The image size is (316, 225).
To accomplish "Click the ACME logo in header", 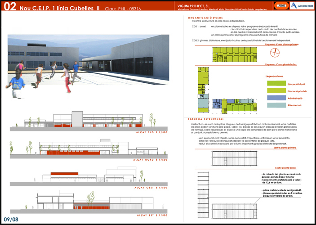I will [269, 5].
